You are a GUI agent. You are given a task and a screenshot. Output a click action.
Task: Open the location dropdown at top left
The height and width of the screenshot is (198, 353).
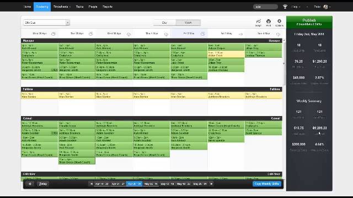(46, 23)
